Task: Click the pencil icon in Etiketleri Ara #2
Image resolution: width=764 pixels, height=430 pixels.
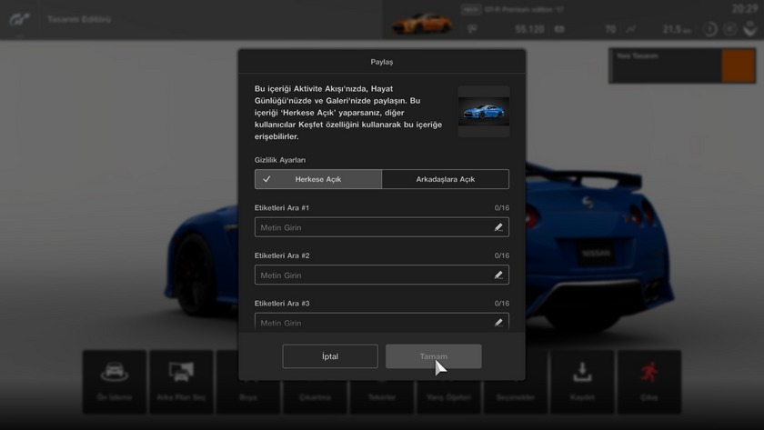Action: coord(498,275)
